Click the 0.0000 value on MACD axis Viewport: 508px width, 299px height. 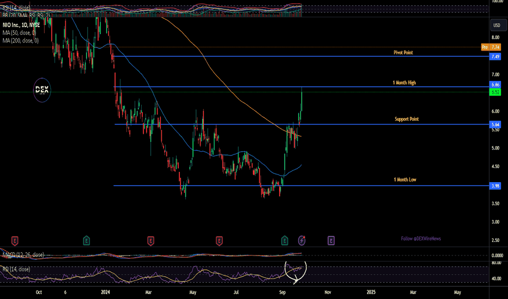(x=497, y=256)
